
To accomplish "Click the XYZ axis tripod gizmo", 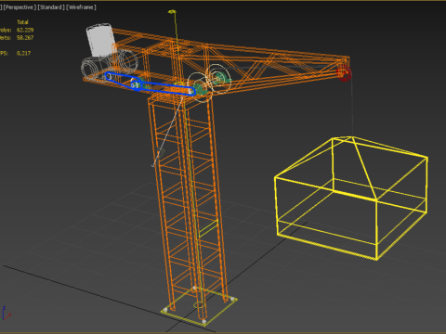I will point(6,313).
